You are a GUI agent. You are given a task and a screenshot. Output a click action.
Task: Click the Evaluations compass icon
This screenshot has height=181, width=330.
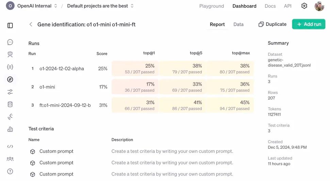pyautogui.click(x=10, y=79)
